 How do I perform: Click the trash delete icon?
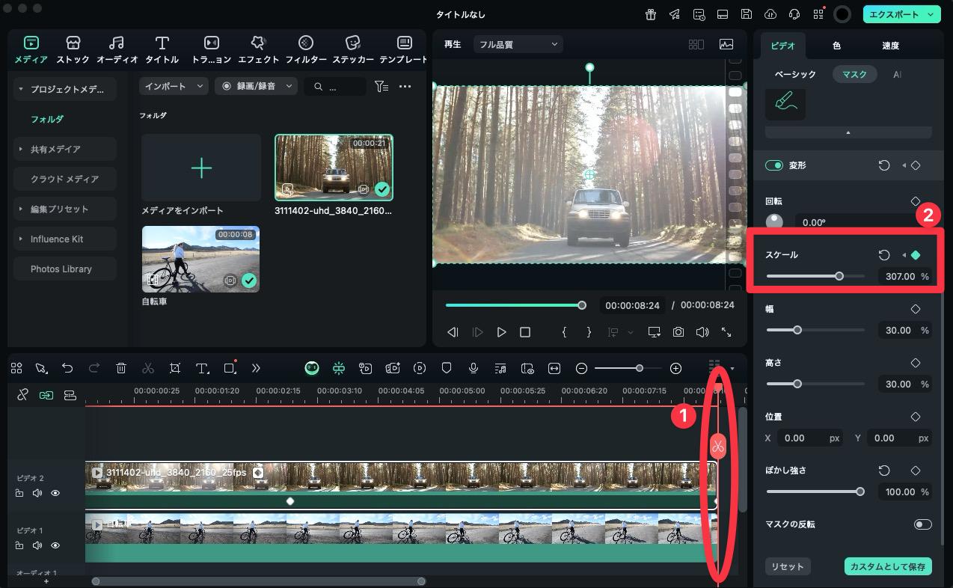coord(121,368)
